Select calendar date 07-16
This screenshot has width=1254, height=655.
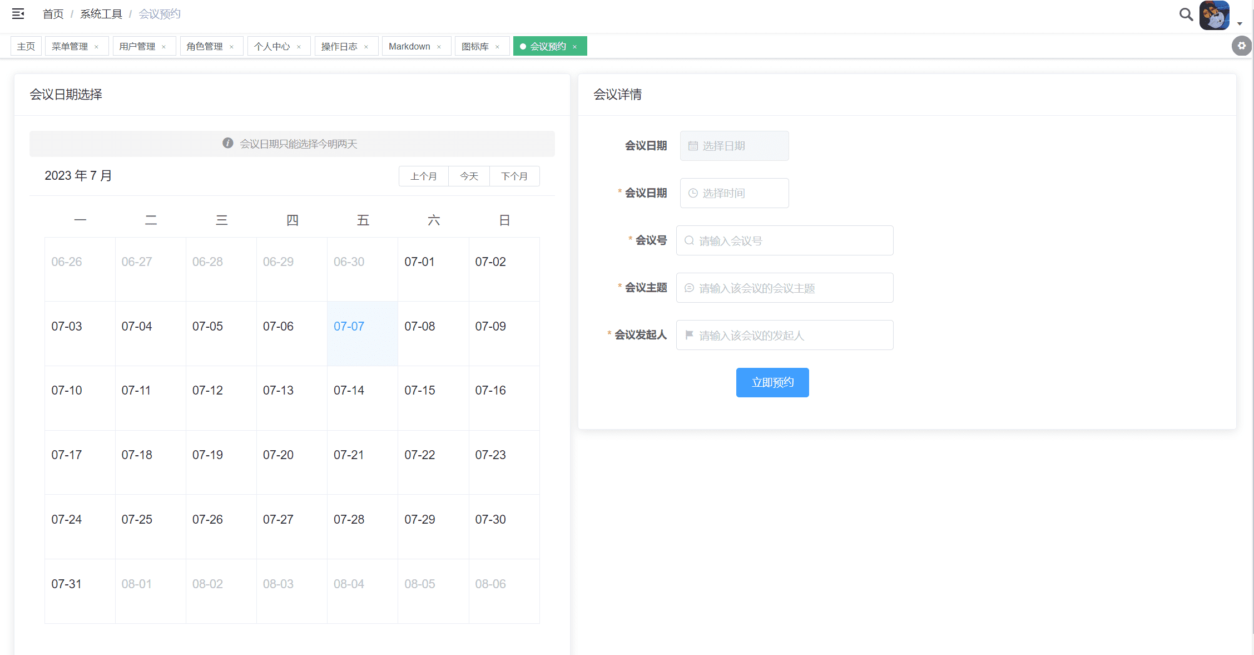[x=504, y=398]
